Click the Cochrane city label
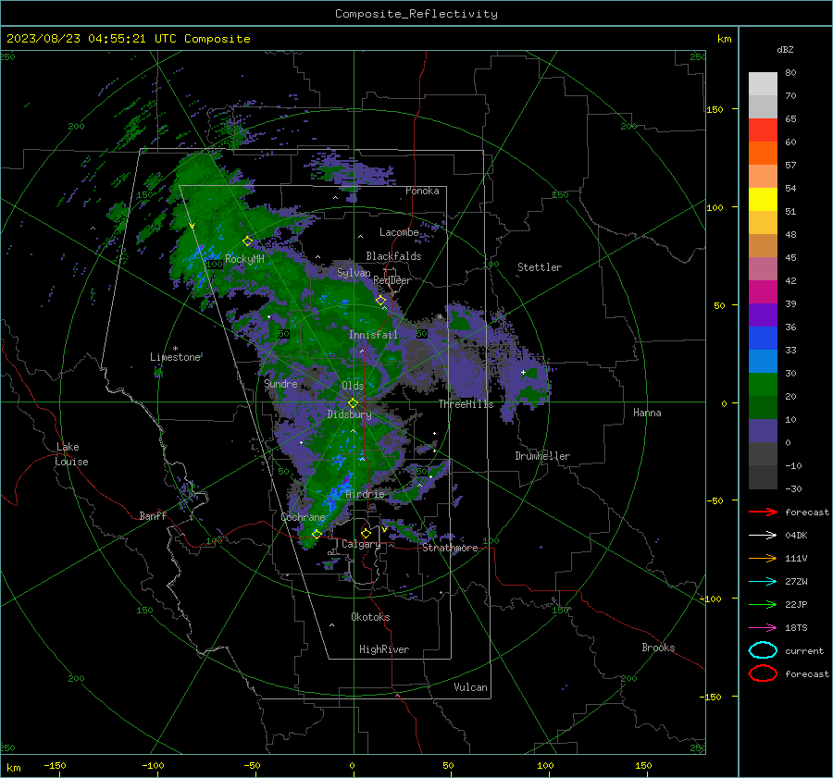833x778 pixels. coord(303,517)
